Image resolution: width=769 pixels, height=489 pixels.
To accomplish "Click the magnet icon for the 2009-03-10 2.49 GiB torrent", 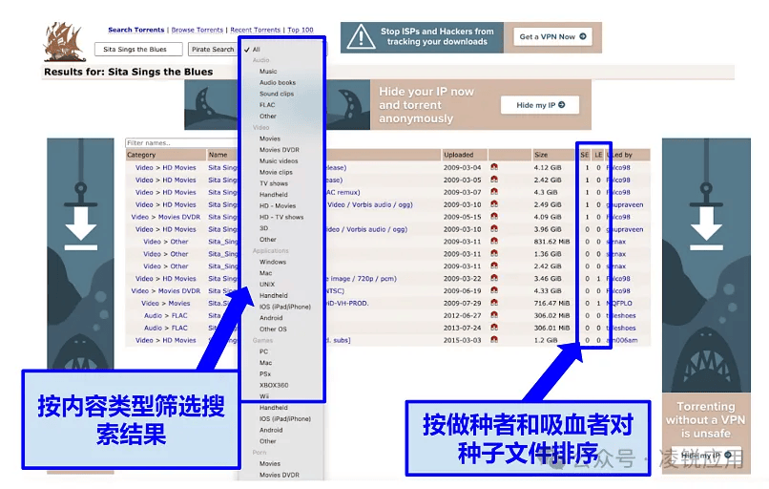I will tap(493, 204).
